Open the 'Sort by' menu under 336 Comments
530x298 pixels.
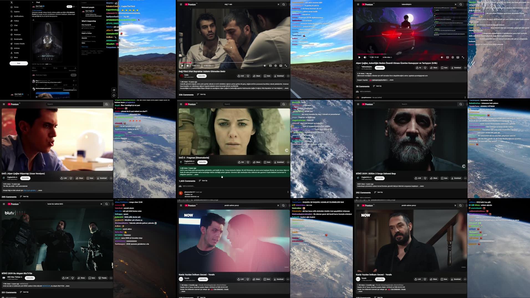(x=202, y=95)
